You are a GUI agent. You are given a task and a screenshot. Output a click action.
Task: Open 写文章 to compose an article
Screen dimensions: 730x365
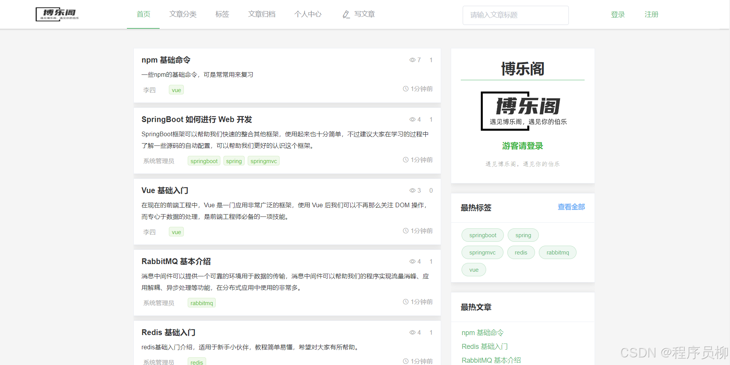coord(365,14)
